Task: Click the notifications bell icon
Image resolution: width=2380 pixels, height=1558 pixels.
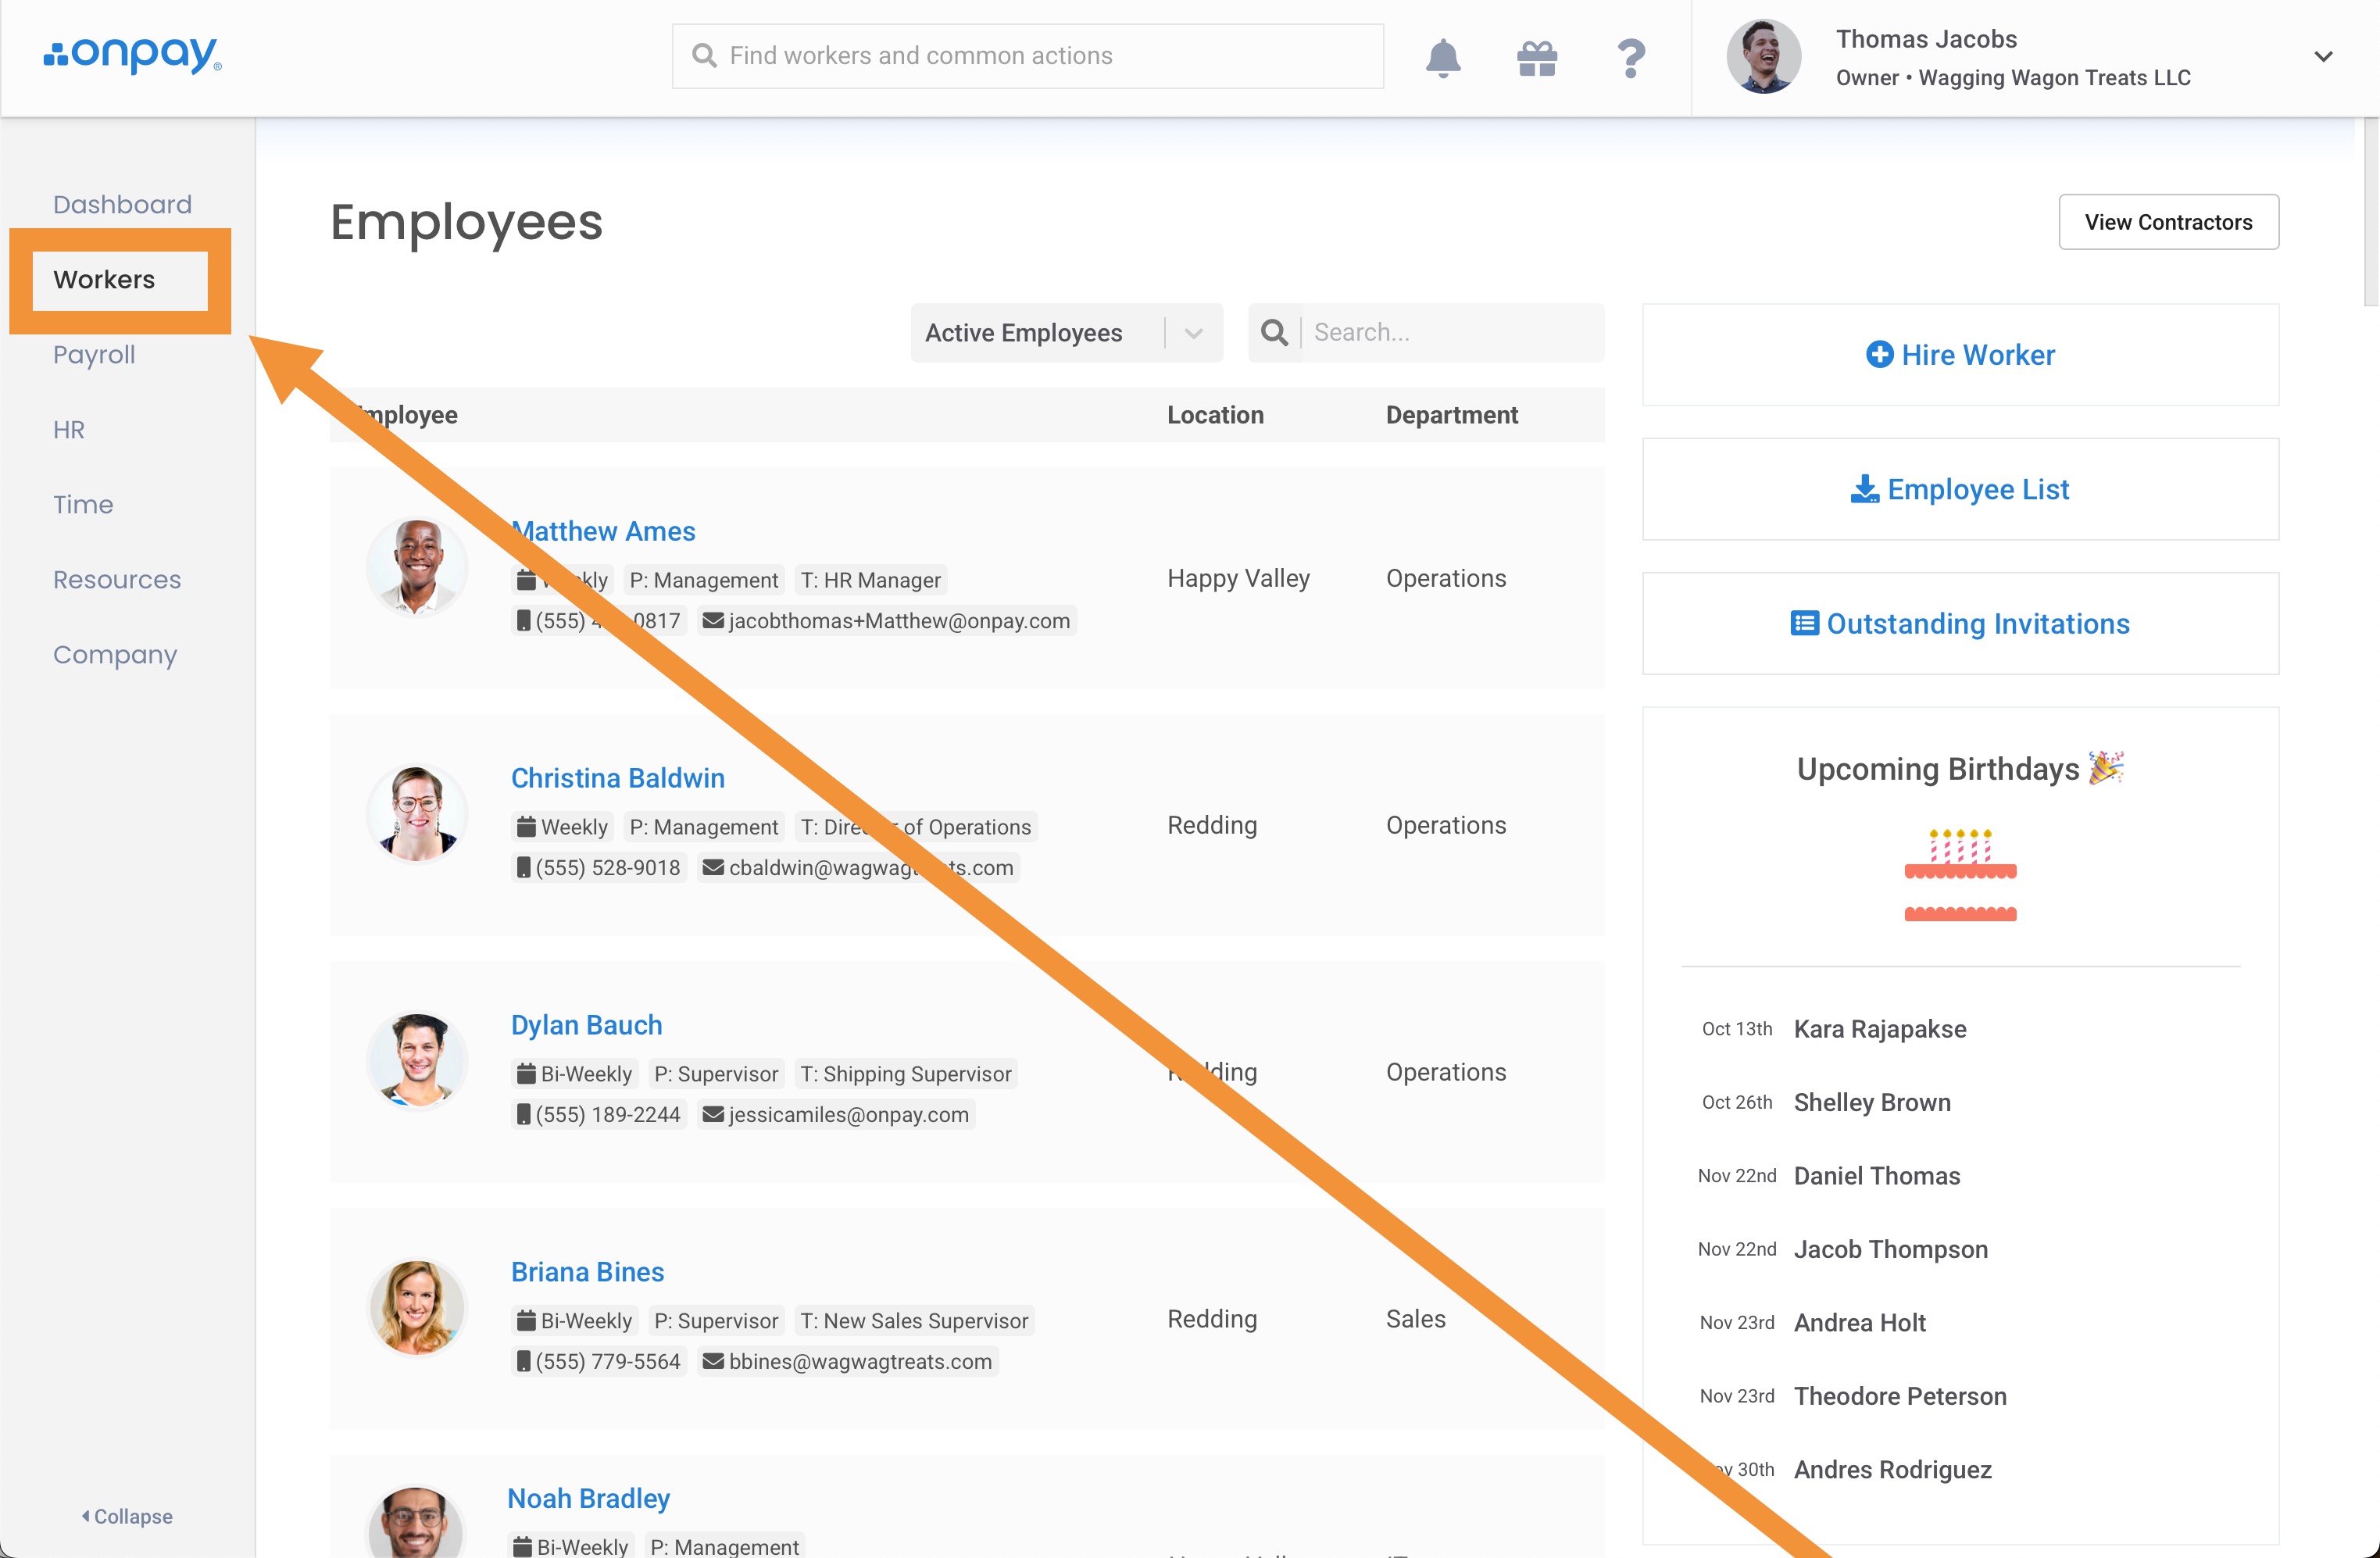Action: (1442, 57)
